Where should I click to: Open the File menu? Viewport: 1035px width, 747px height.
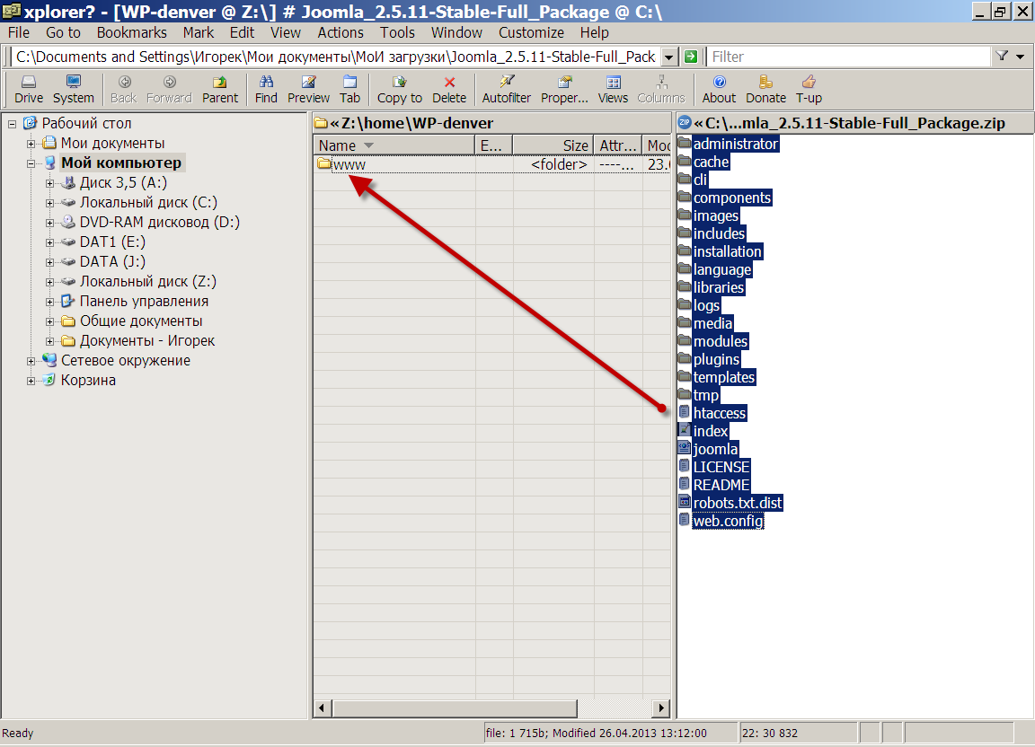point(19,32)
